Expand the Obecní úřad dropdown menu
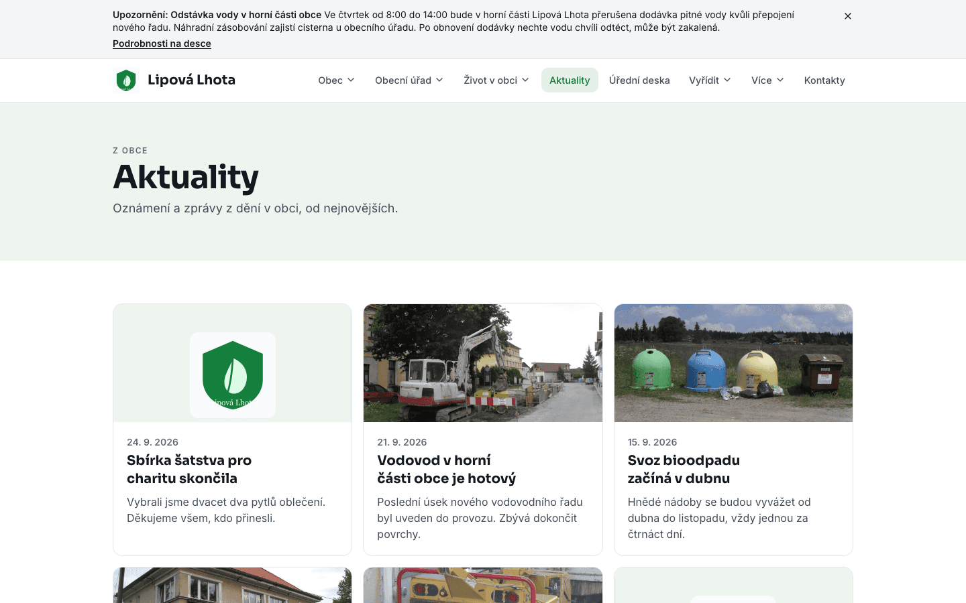 point(409,80)
